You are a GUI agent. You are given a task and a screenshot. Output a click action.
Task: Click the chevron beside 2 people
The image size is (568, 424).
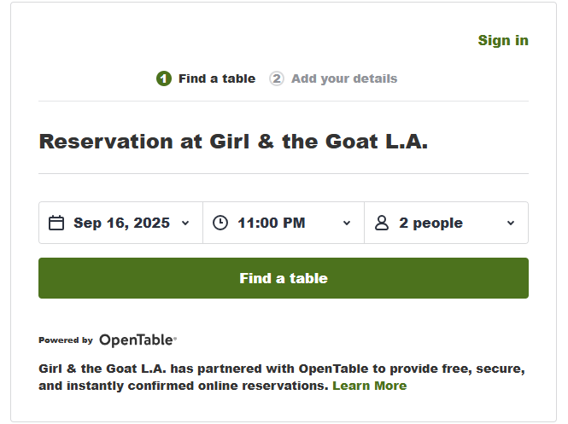point(511,224)
